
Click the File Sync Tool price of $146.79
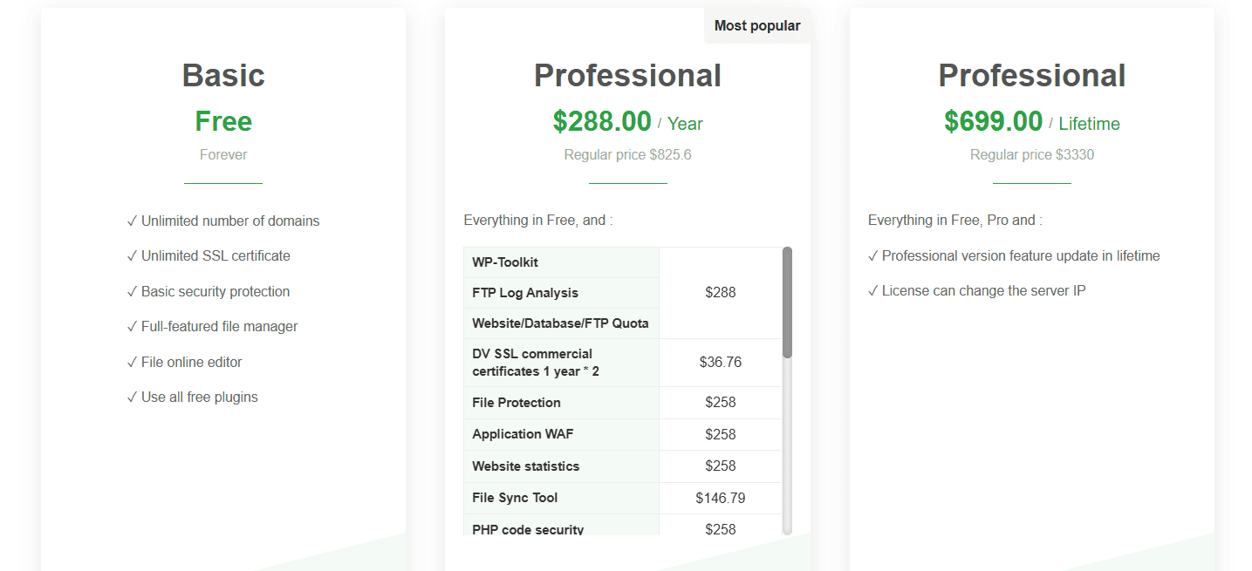click(720, 498)
